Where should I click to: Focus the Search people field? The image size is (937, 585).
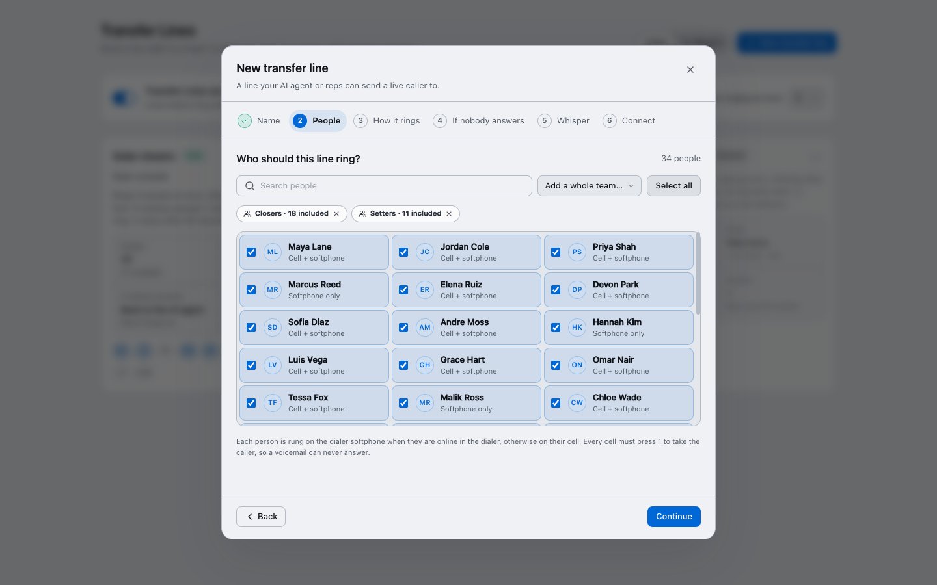coord(384,186)
